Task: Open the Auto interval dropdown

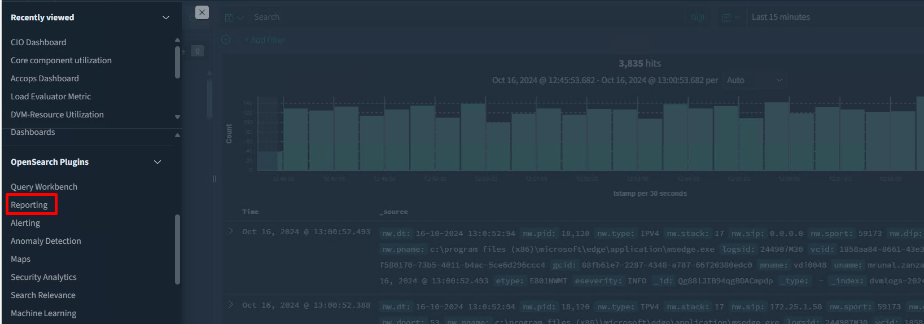Action: 755,80
